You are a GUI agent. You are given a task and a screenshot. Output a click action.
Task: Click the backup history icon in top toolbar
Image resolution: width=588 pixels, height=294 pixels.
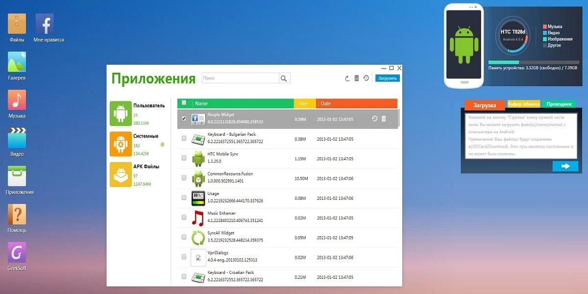pos(366,78)
